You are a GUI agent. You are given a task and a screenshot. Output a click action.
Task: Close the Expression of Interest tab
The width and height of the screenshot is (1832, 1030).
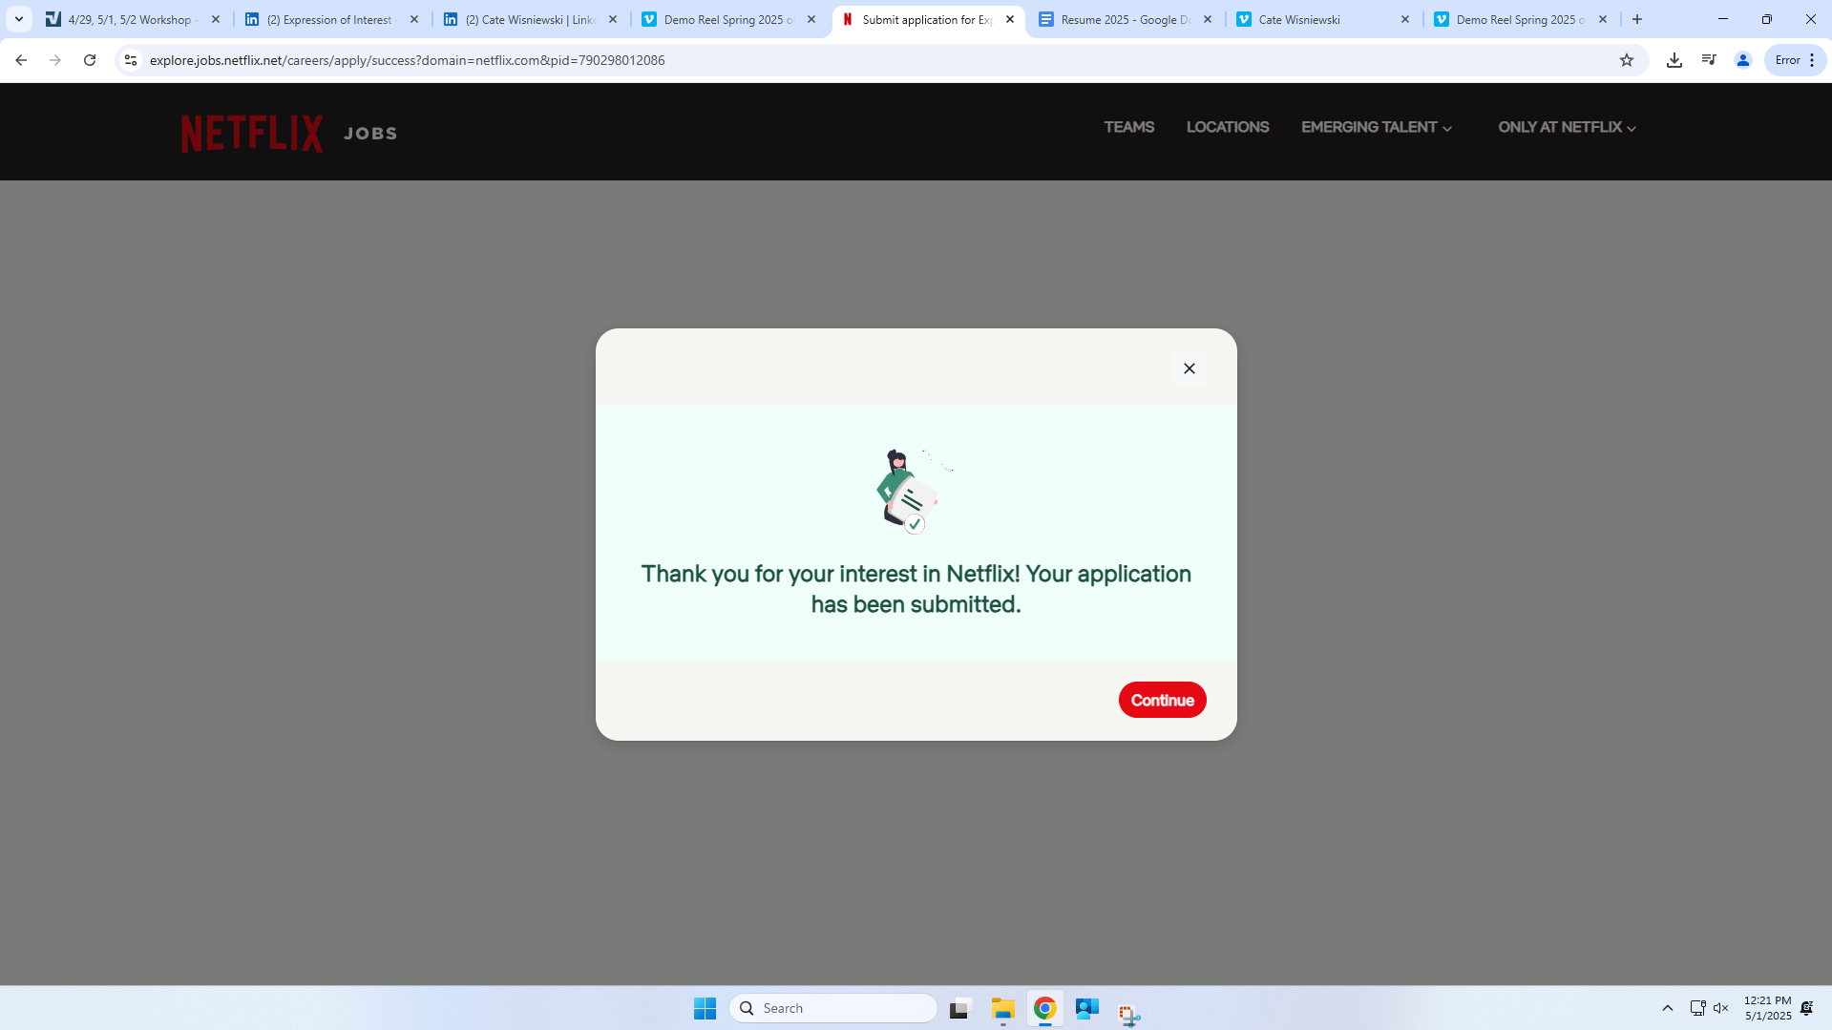[414, 19]
